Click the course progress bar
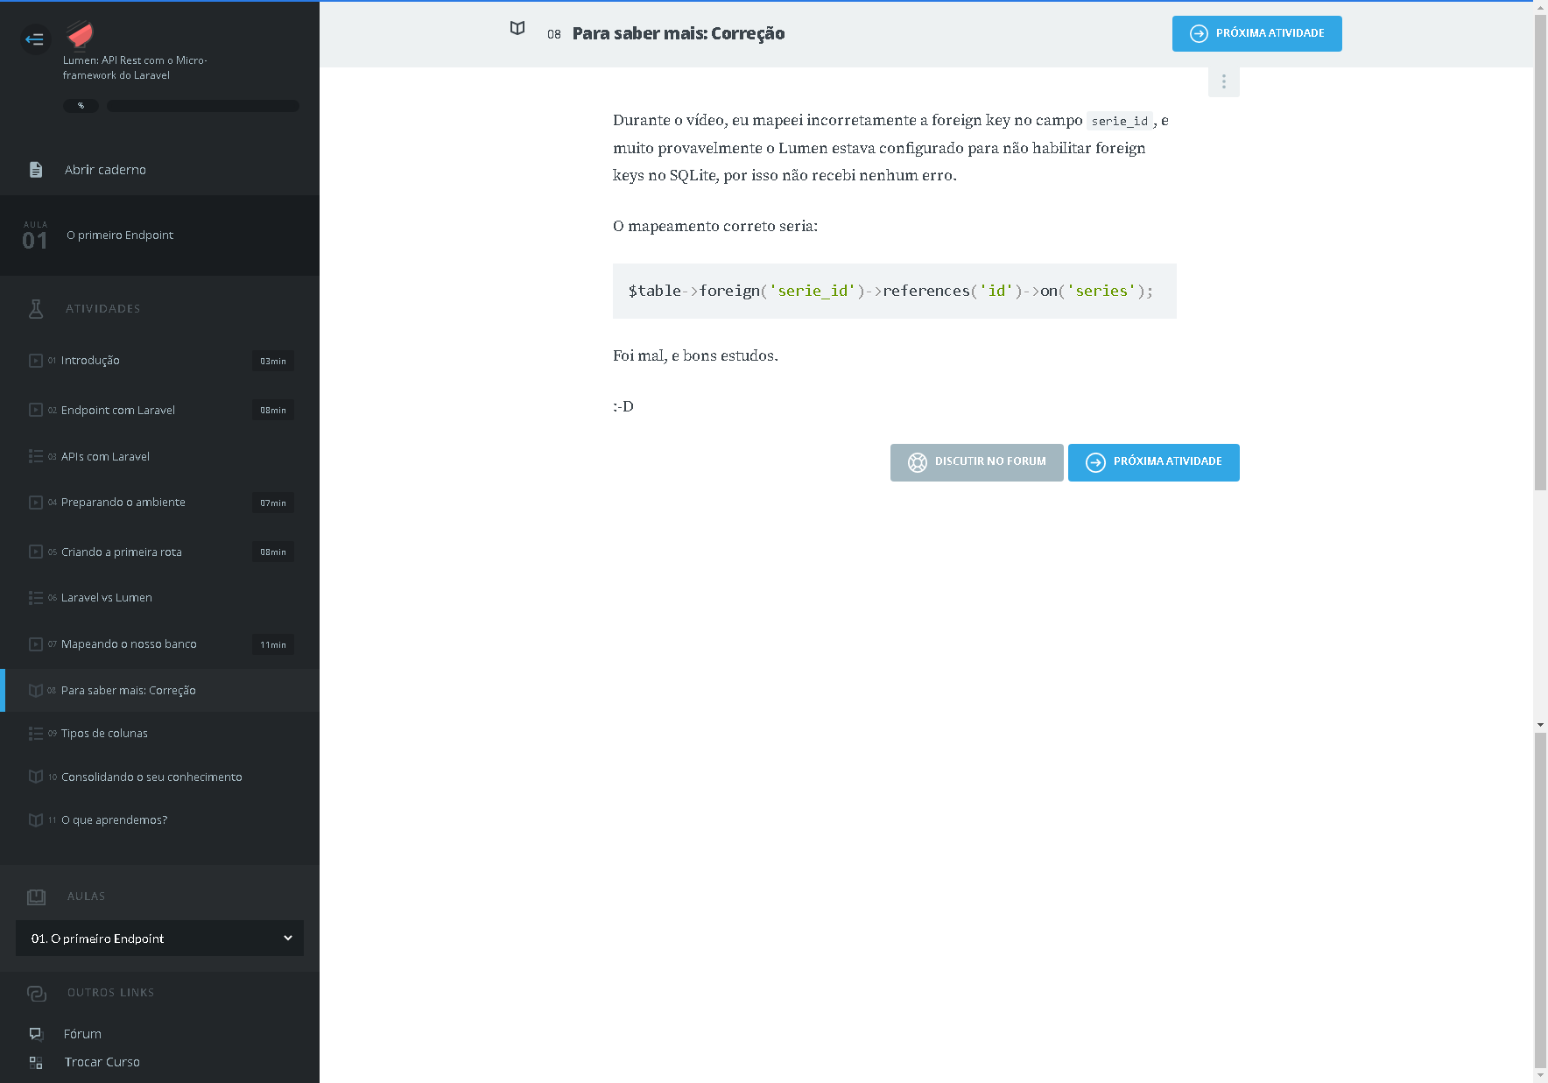The width and height of the screenshot is (1548, 1083). click(202, 106)
